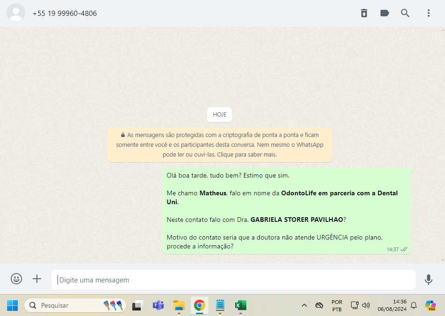Click the +55 19 99960-4806 contact name
Viewport: 445px width, 316px height.
click(65, 14)
